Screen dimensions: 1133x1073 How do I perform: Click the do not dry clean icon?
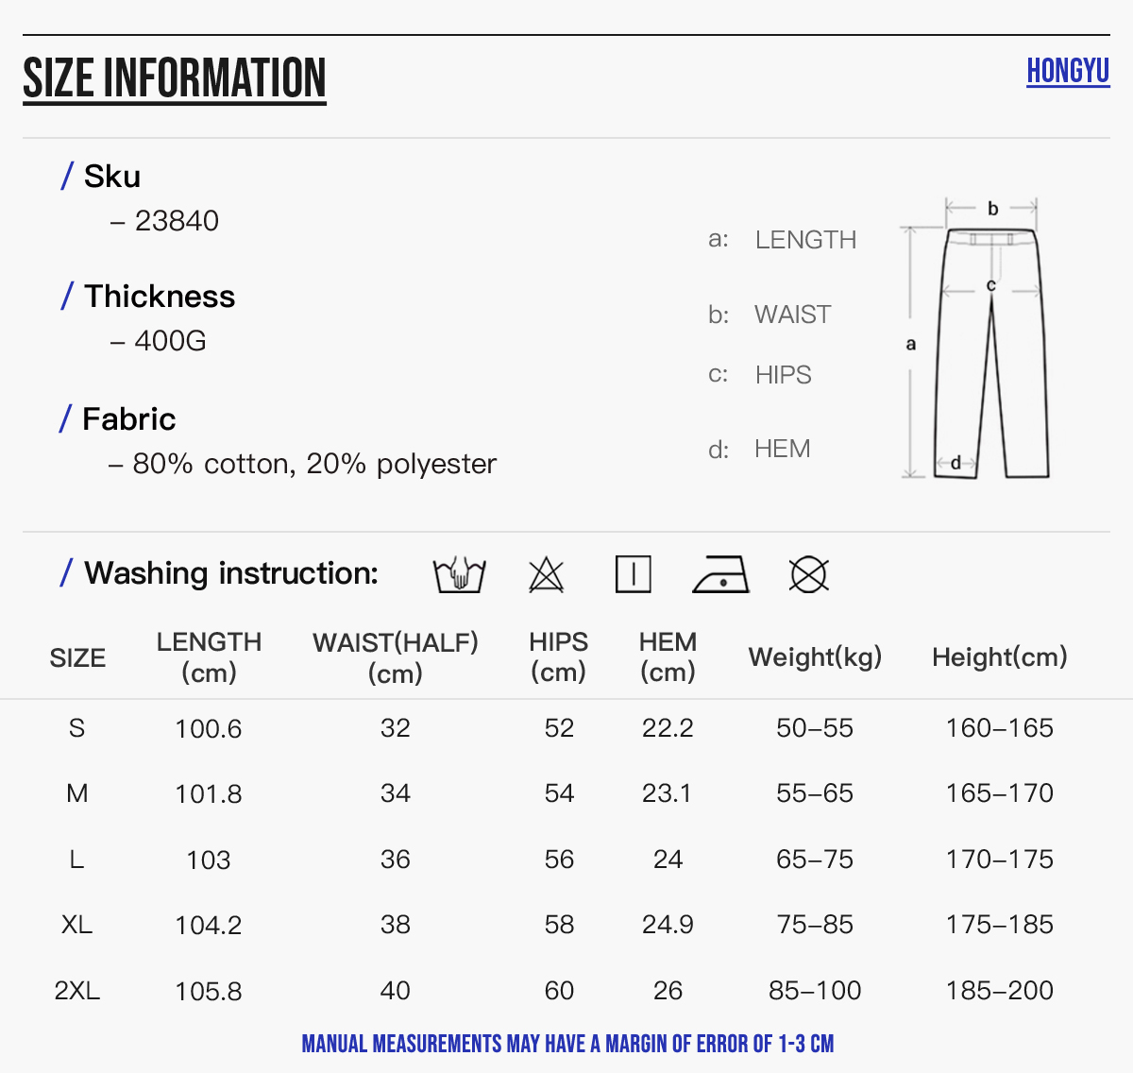click(808, 574)
